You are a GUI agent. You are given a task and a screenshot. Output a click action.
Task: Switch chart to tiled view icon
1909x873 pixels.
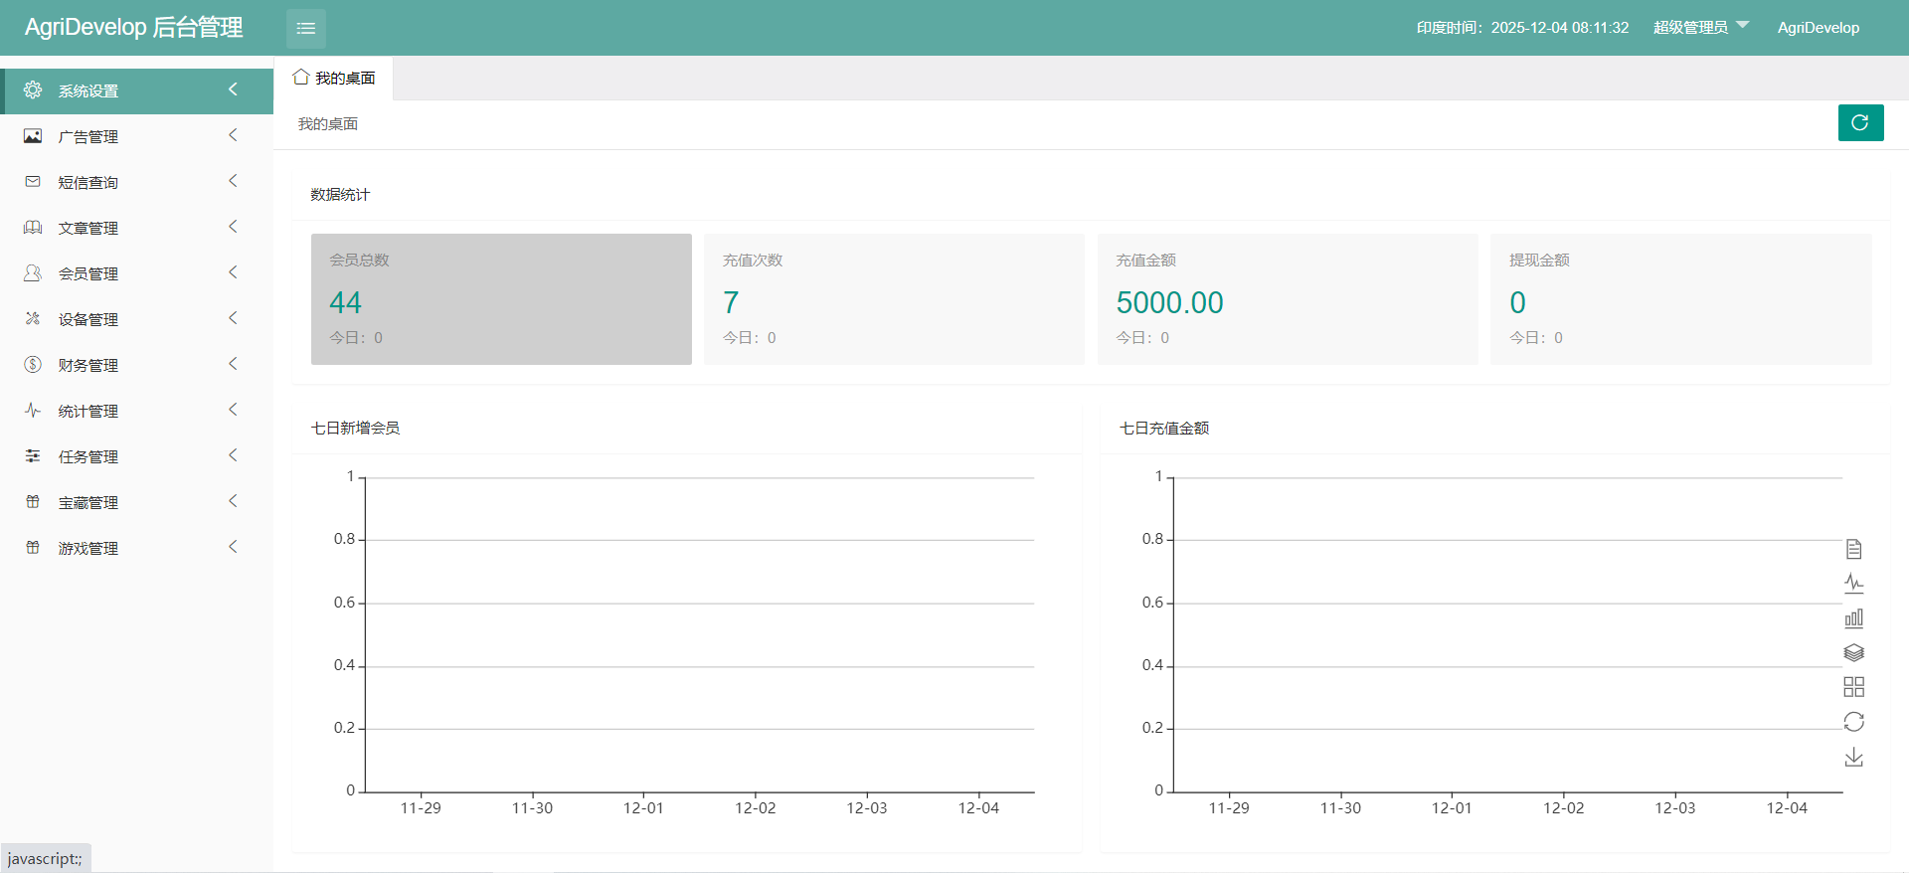1853,687
